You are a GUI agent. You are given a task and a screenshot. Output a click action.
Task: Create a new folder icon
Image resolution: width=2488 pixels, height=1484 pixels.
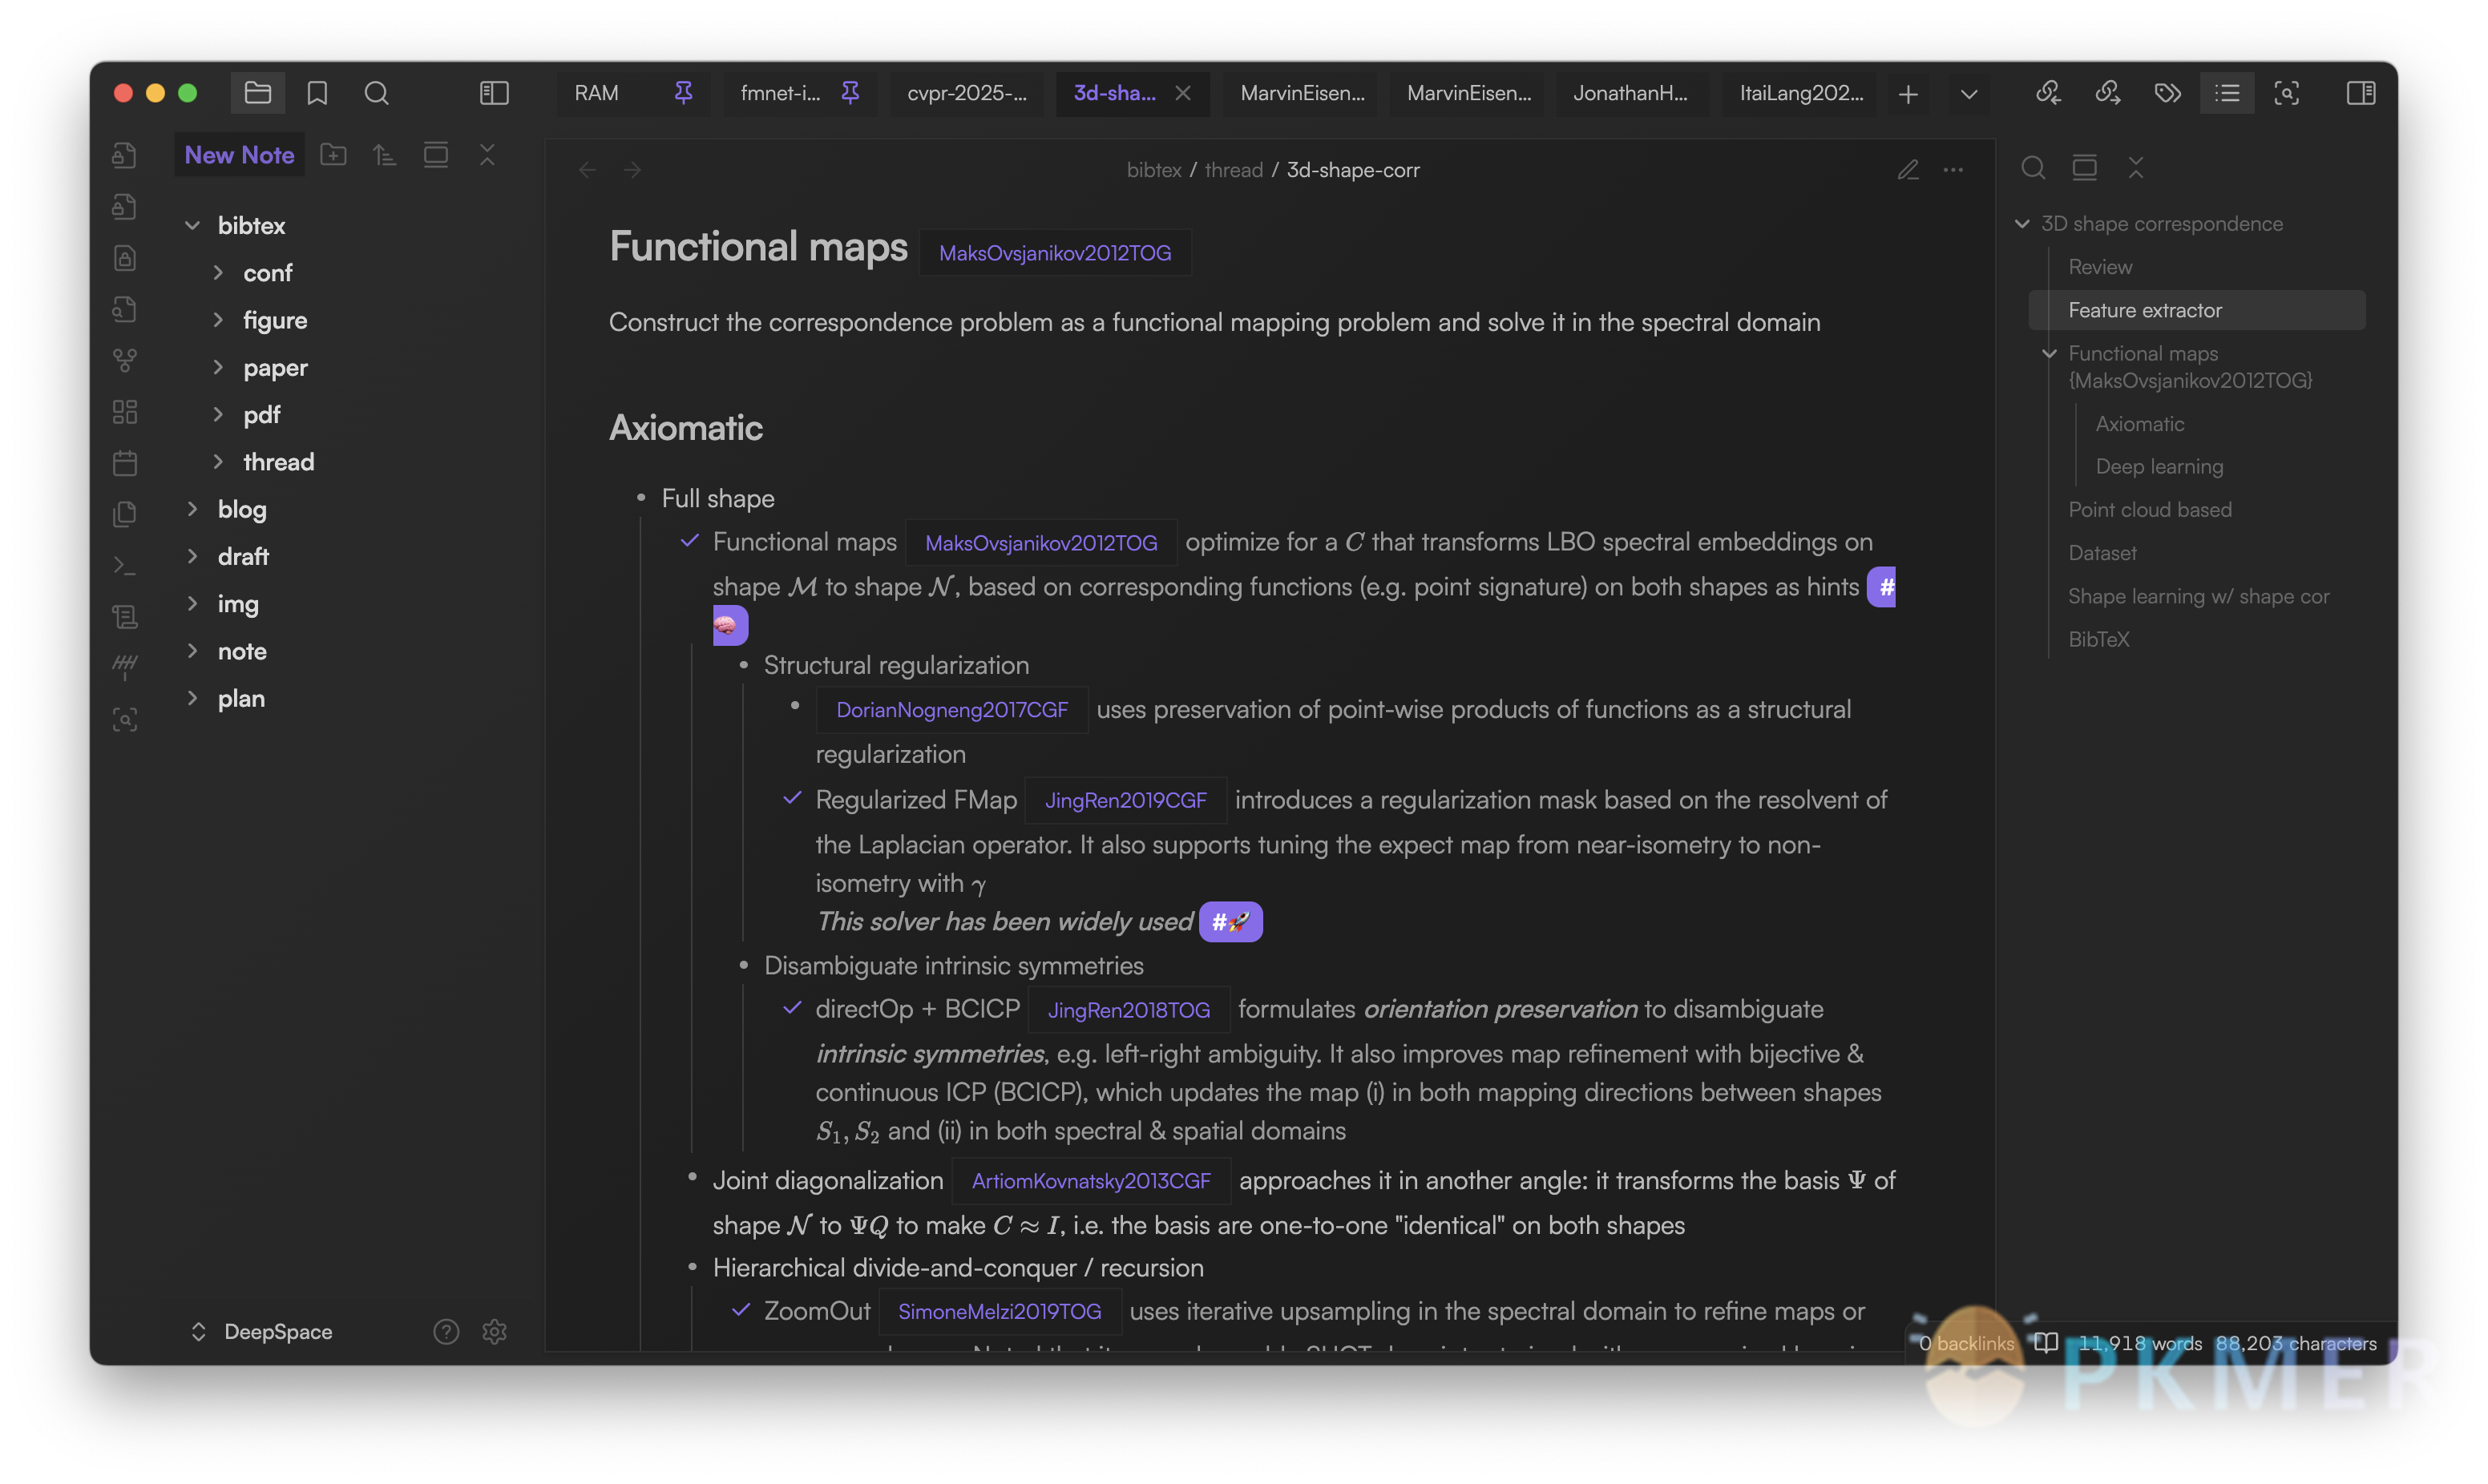(333, 155)
